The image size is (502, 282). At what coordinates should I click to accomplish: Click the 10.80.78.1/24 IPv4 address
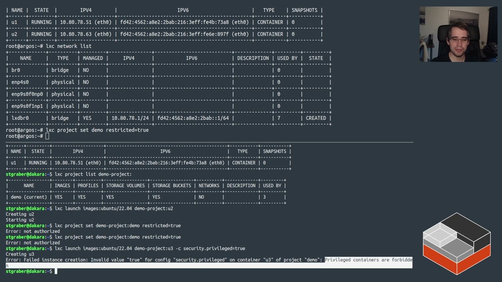129,118
